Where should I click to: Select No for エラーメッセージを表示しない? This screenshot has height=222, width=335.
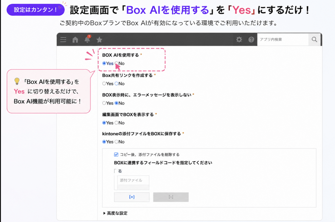click(116, 103)
